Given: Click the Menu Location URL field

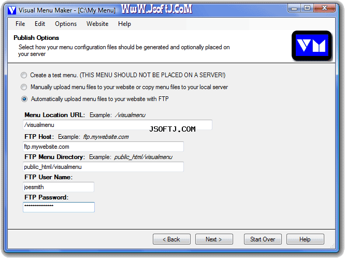Looking at the screenshot, I should click(x=118, y=125).
